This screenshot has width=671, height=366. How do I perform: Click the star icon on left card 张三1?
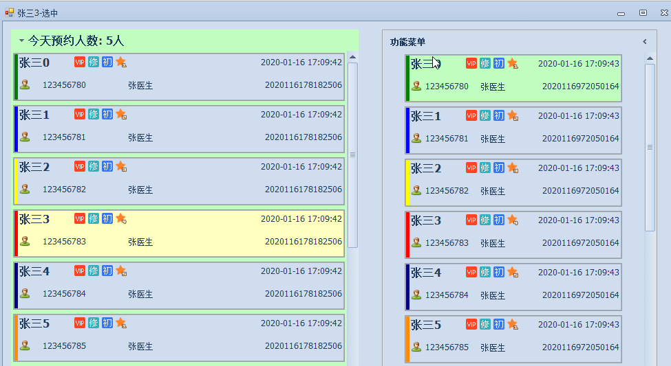121,115
